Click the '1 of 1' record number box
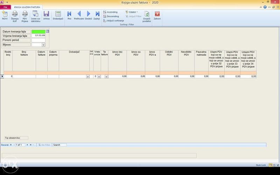Image resolution: width=280 pixels, height=175 pixels. point(20,145)
